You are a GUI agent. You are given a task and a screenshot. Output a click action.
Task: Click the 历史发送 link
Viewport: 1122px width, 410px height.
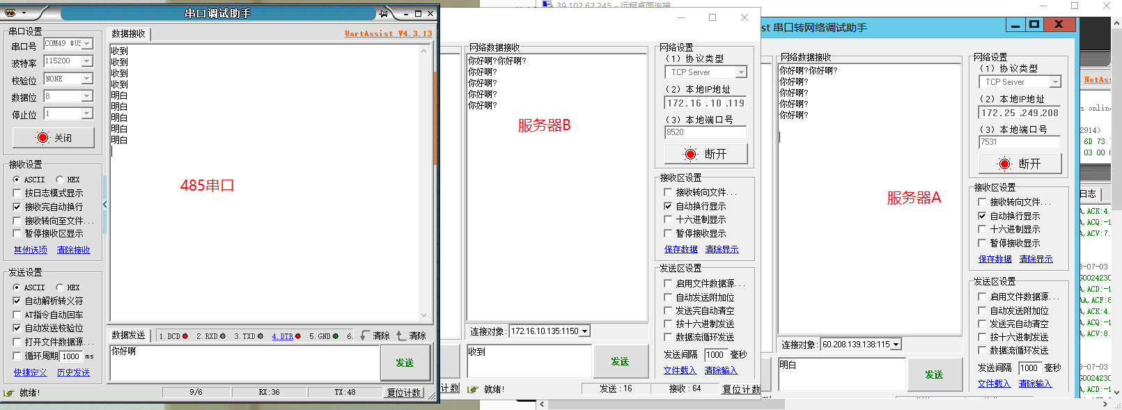[x=73, y=372]
